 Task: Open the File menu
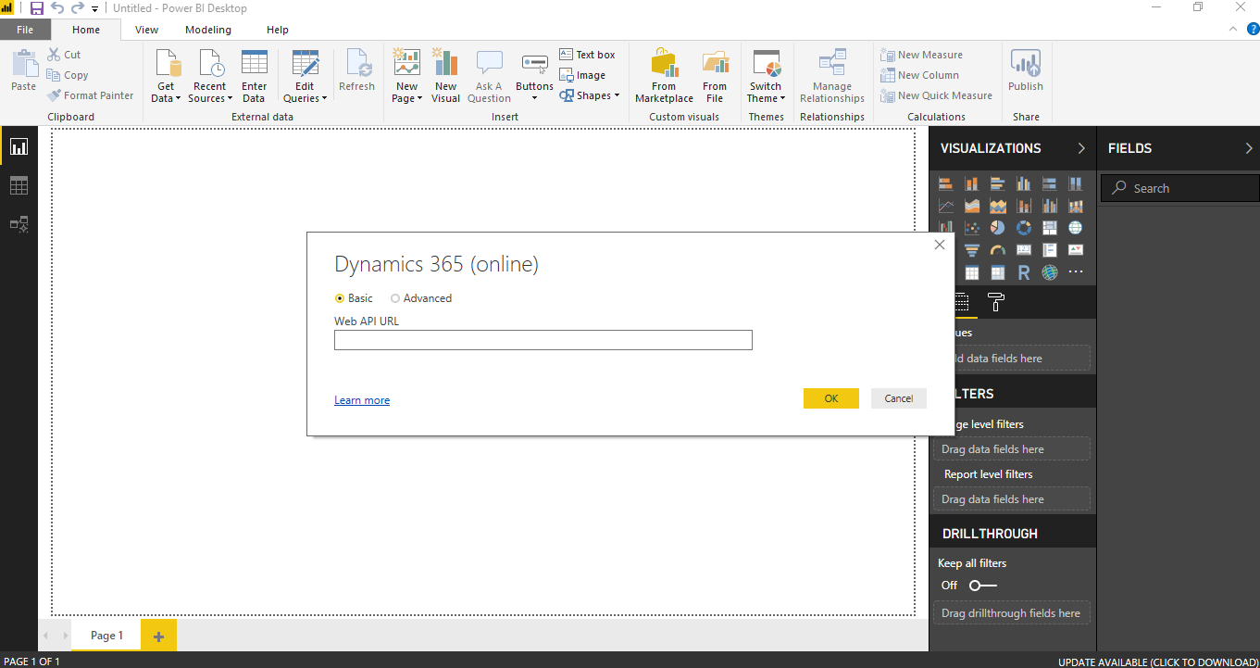25,30
